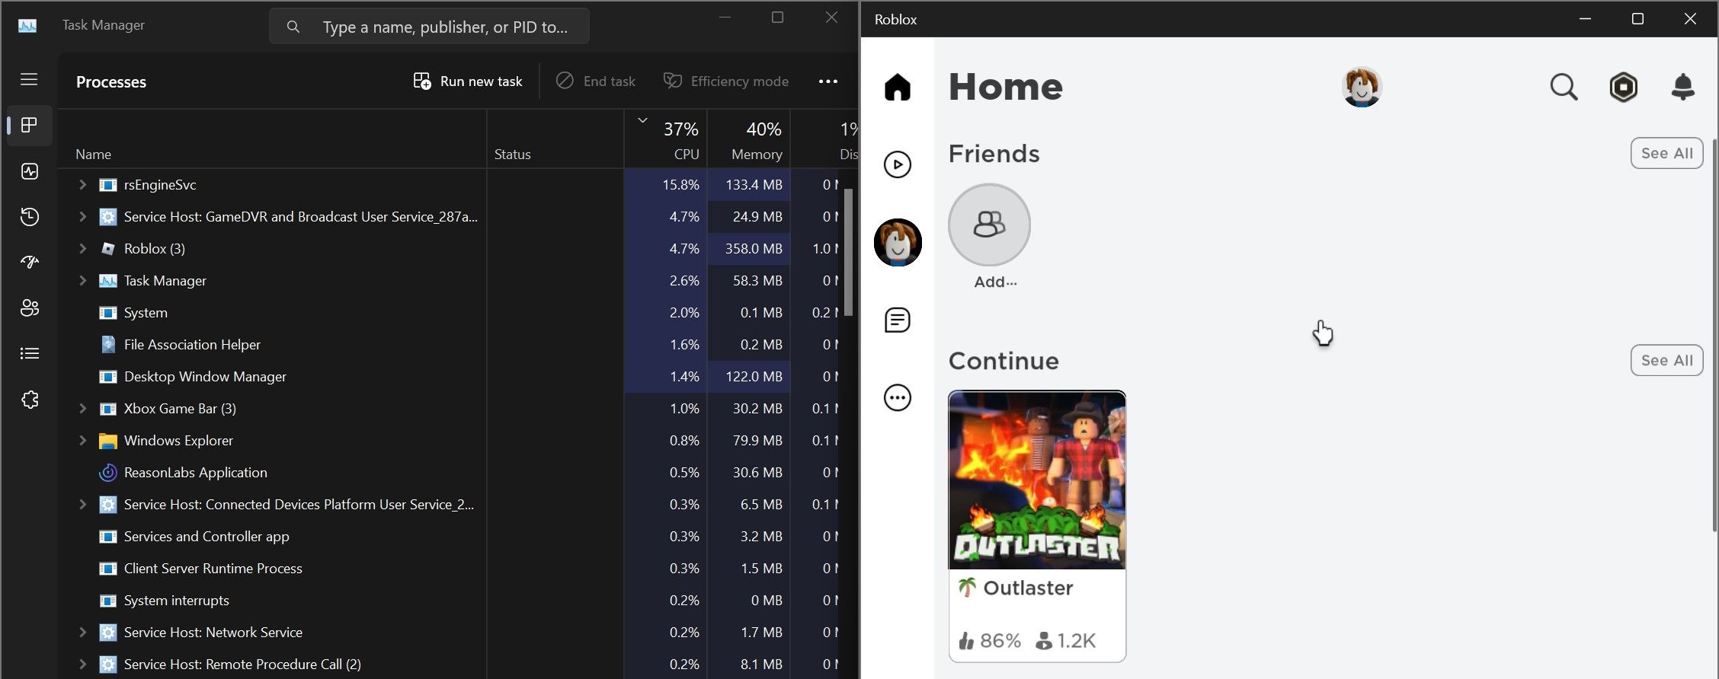This screenshot has width=1719, height=679.
Task: Click the Friends section heading
Action: coord(994,154)
